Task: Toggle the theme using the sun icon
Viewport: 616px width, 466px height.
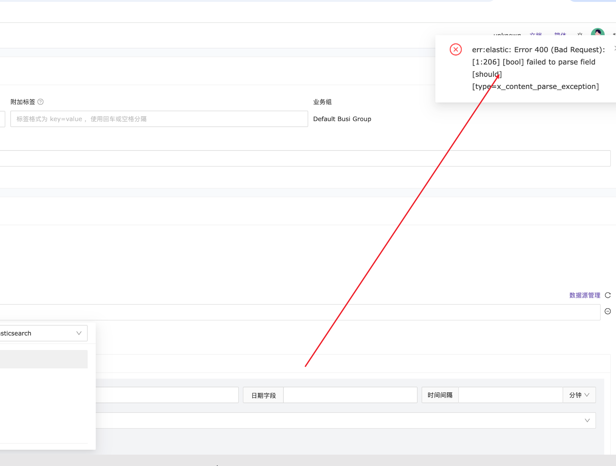Action: (x=580, y=34)
